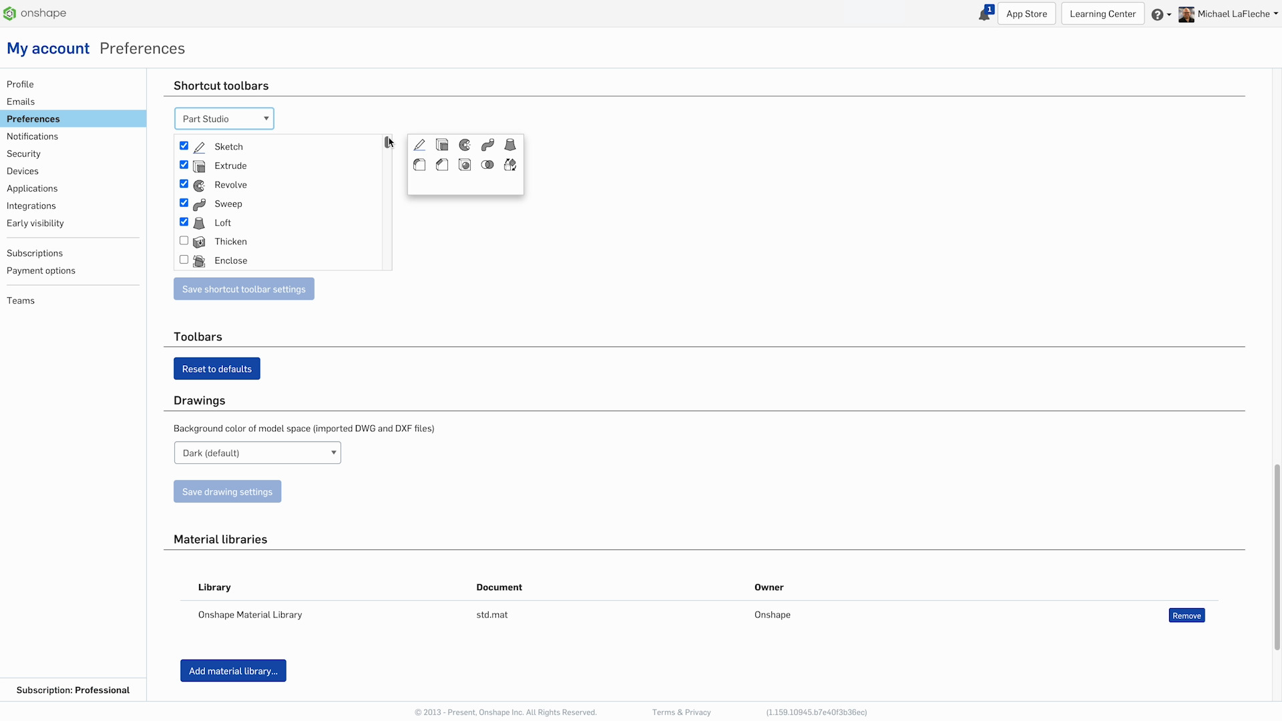Open the notifications bell icon

[x=984, y=14]
